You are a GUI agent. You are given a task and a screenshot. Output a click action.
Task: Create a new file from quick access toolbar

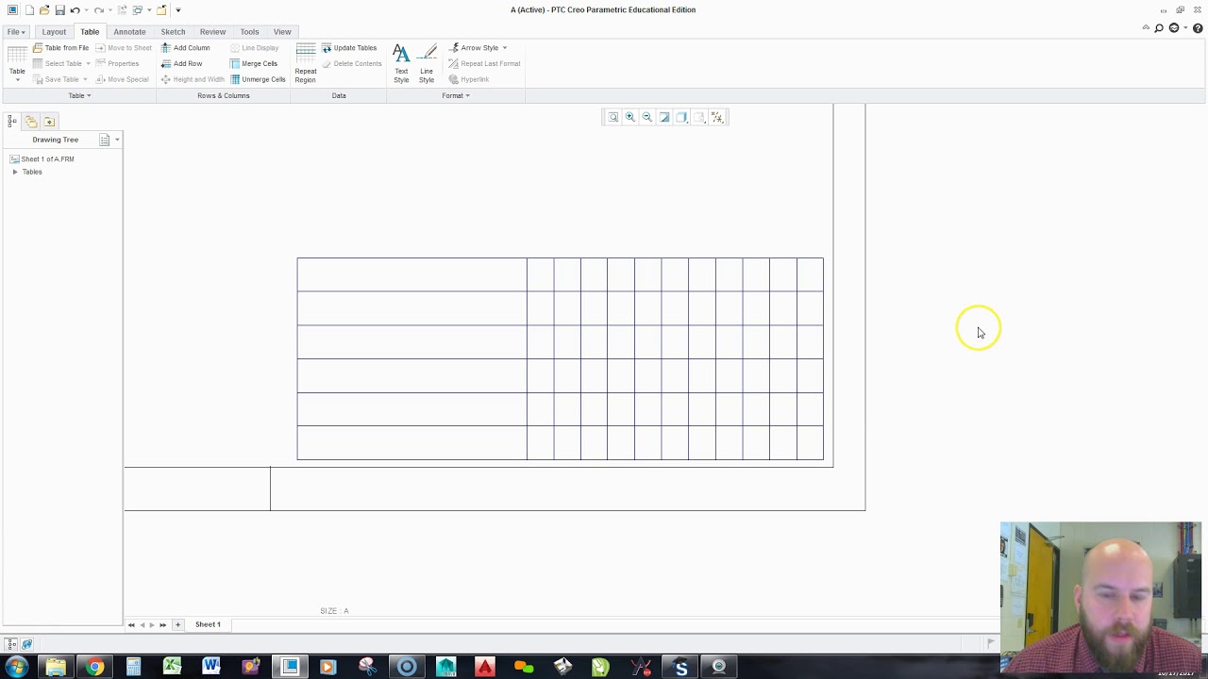pos(29,9)
